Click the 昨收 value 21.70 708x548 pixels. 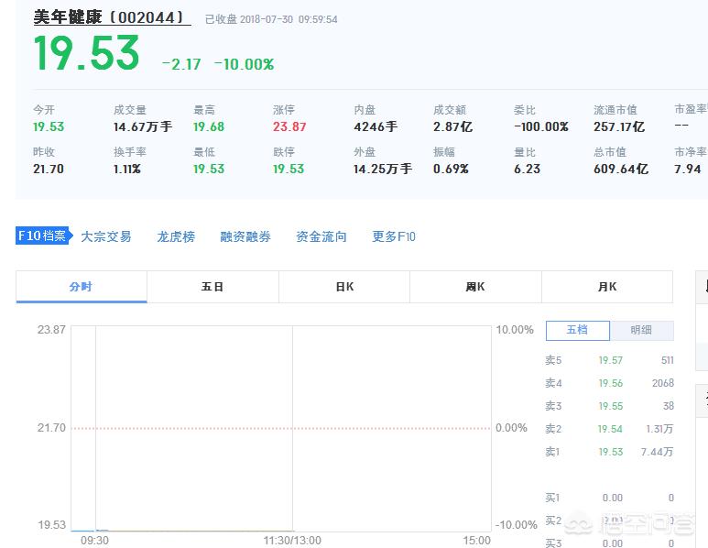49,169
